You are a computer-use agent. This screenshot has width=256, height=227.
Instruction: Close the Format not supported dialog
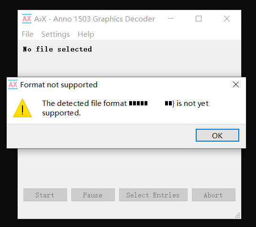coord(236,84)
